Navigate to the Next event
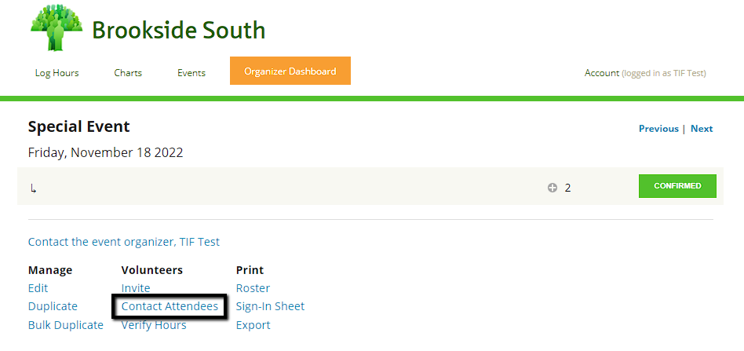The height and width of the screenshot is (351, 744). [x=702, y=129]
